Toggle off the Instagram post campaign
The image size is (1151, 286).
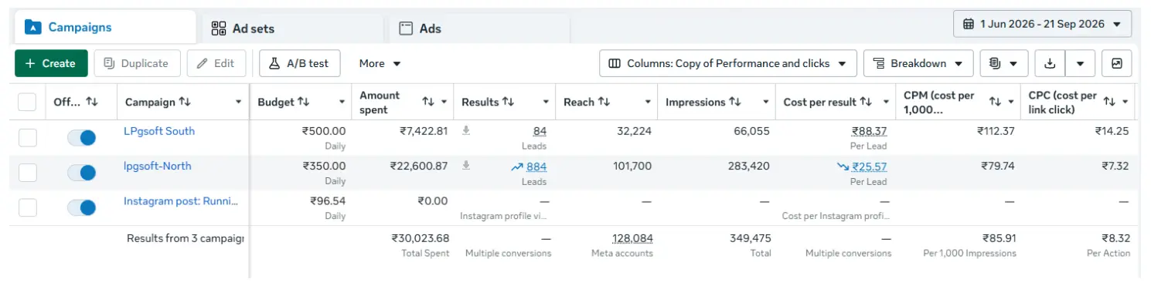click(x=82, y=207)
